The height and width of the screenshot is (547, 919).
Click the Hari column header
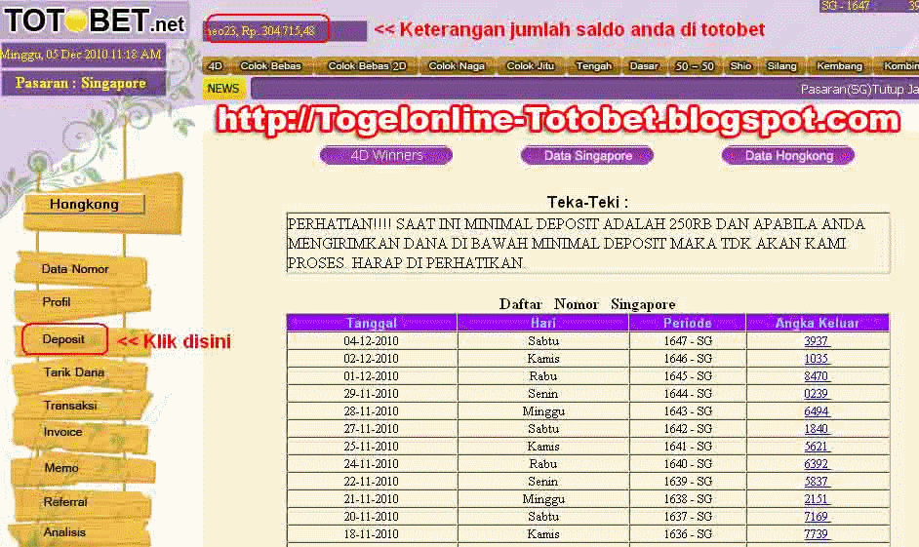(543, 323)
